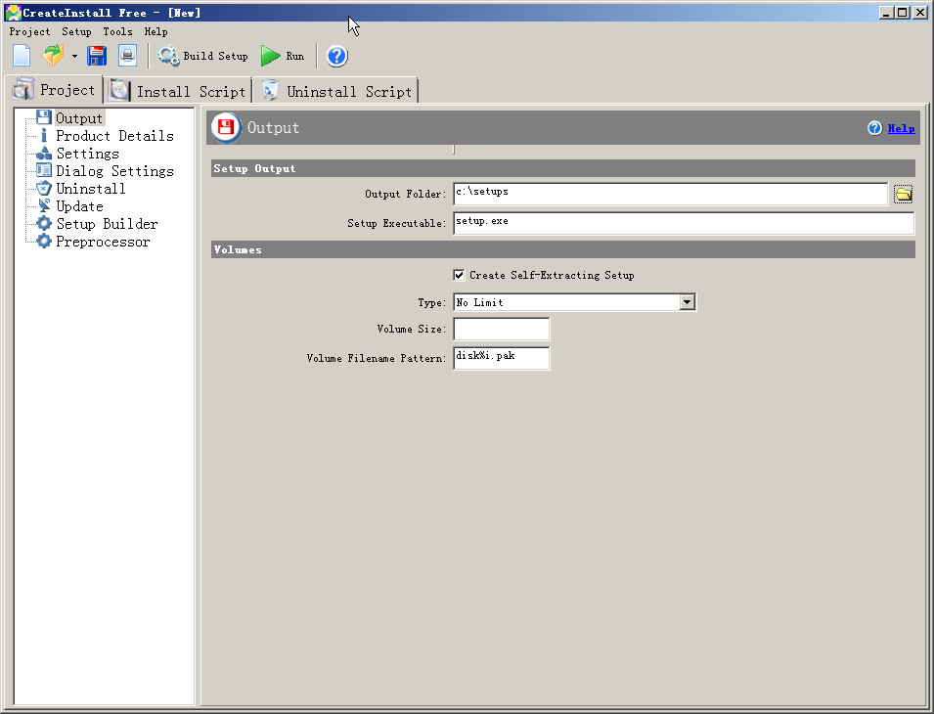Open the recent projects dropdown arrow
Viewport: 934px width, 714px height.
[x=74, y=56]
